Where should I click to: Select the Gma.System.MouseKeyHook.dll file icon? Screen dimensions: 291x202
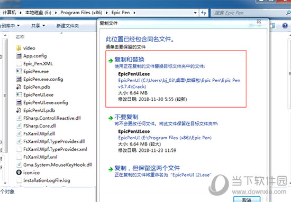[x=19, y=165]
